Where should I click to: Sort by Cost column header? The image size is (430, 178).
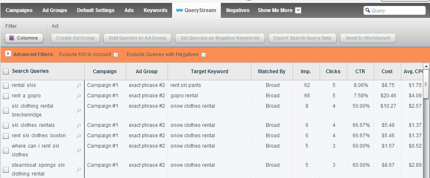coord(387,72)
